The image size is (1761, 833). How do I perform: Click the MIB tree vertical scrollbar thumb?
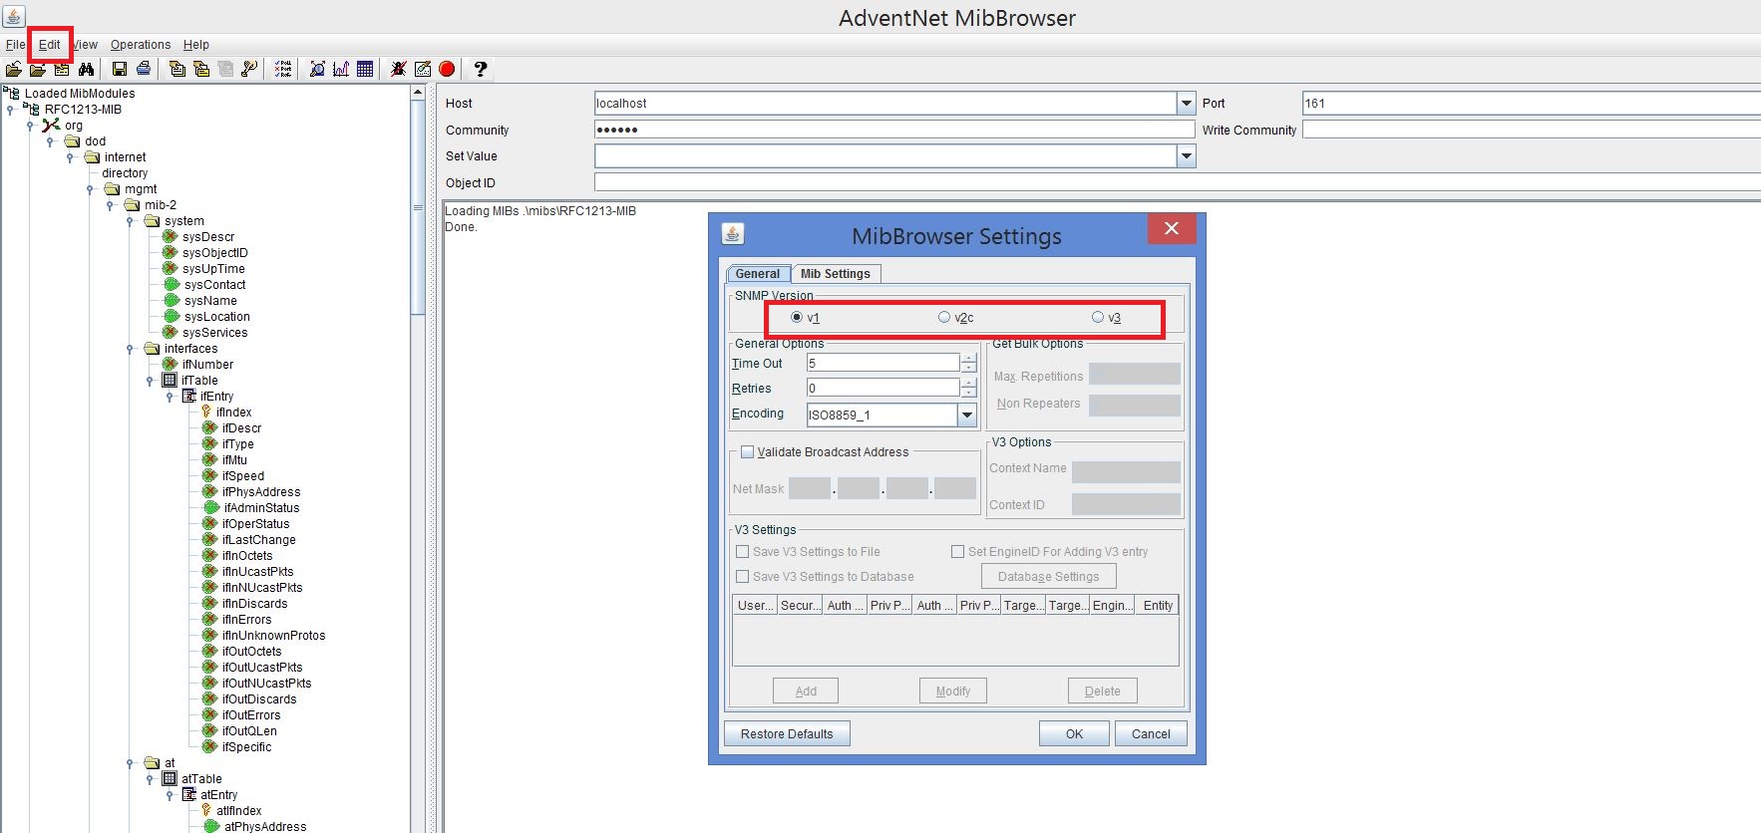pos(418,207)
